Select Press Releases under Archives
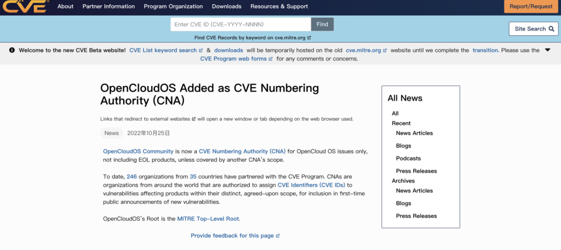 click(x=417, y=216)
